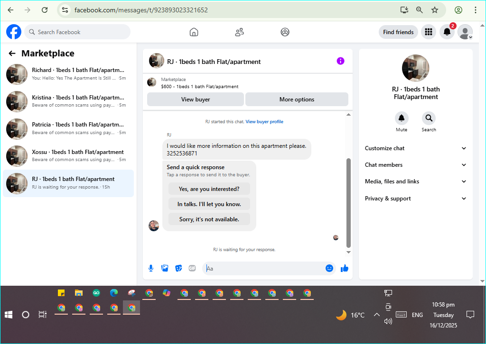Expand Customize chat section

click(416, 148)
